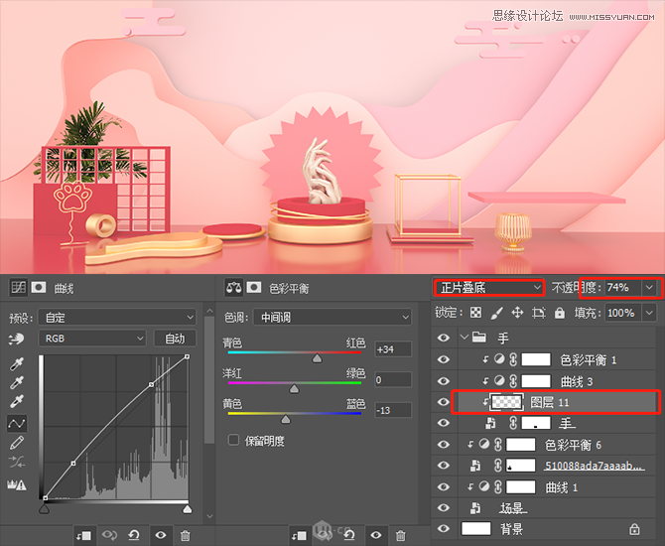Enable lock position with the move icon
Viewport: 665px width, 546px height.
pos(516,313)
